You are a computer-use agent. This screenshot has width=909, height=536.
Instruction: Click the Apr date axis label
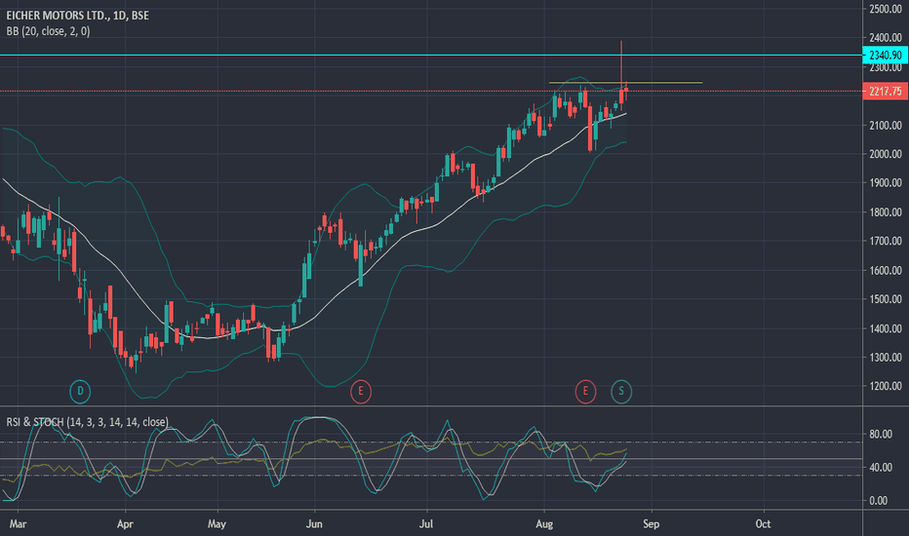coord(125,524)
